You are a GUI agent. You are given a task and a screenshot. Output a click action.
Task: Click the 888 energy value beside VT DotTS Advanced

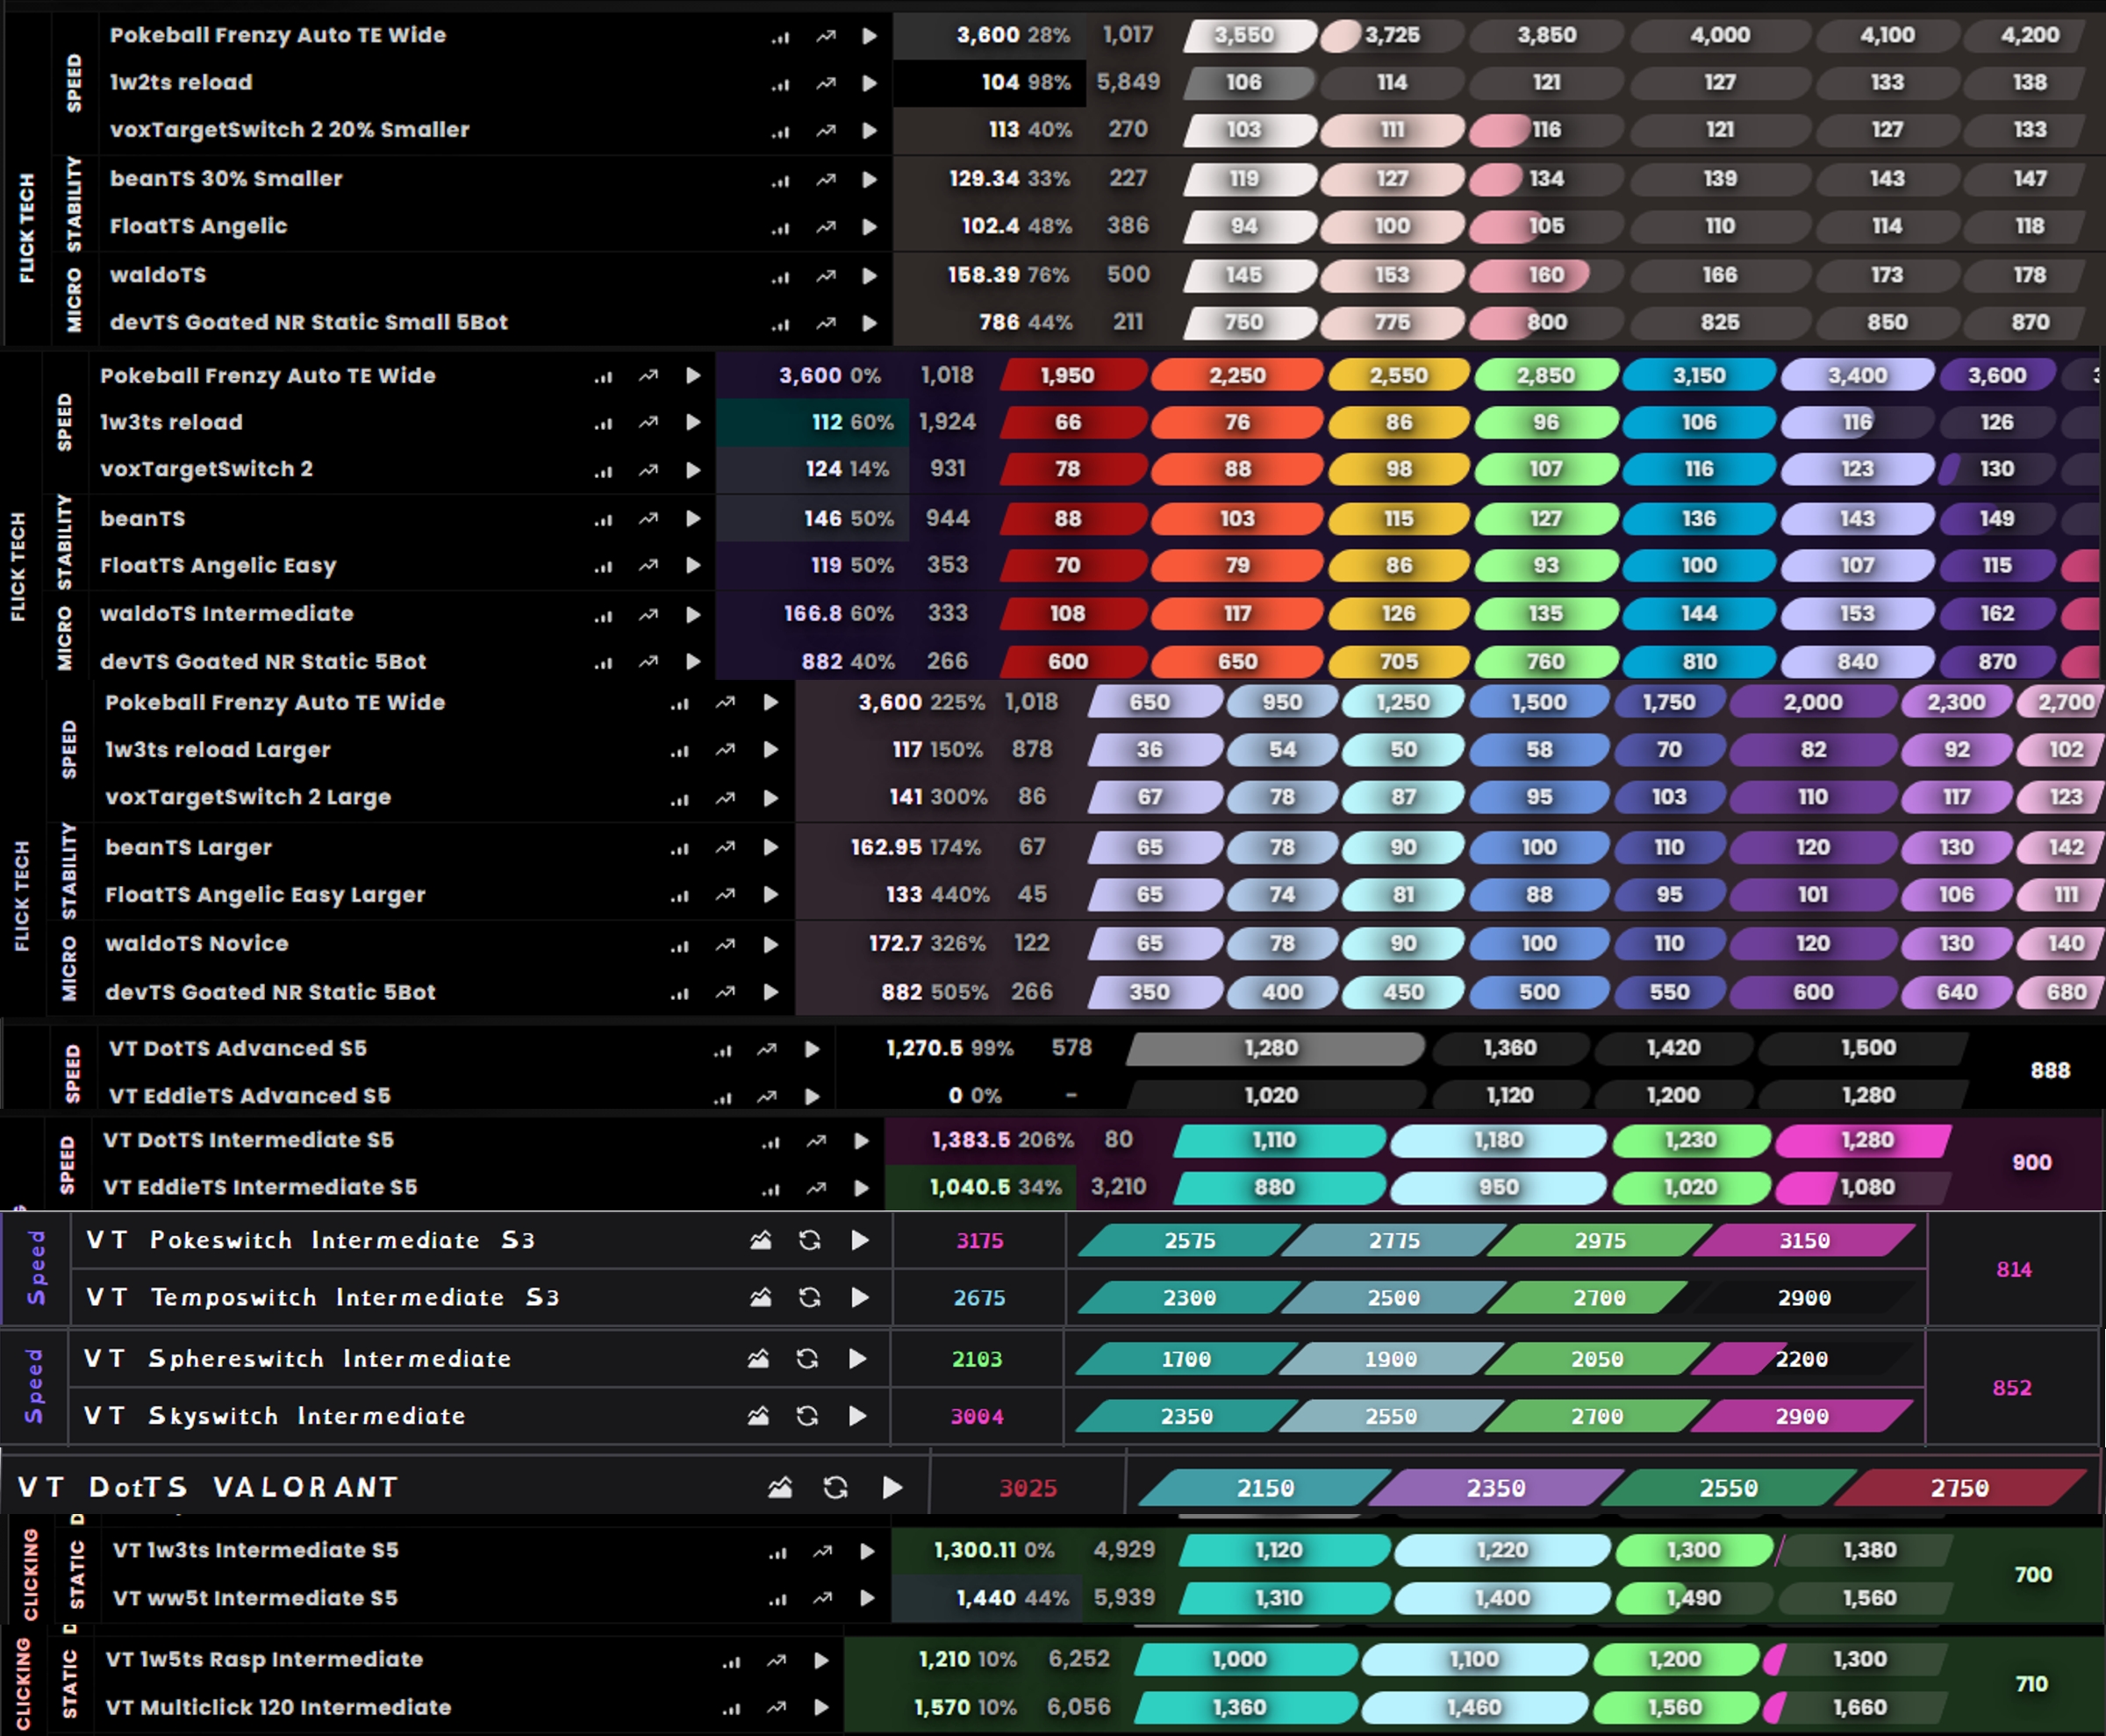coord(2049,1071)
